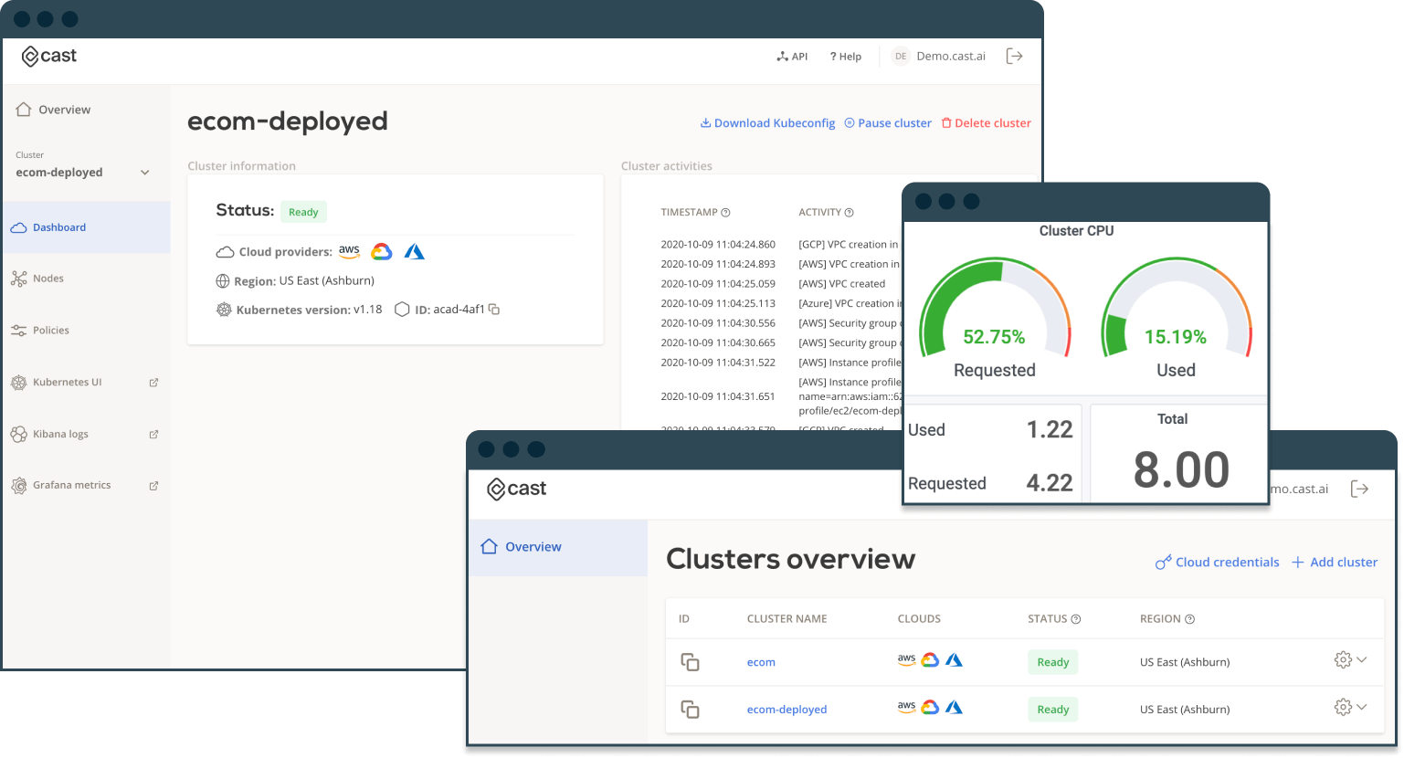This screenshot has width=1404, height=758.
Task: Expand the chevron on the ecom-deployed row
Action: (x=1362, y=707)
